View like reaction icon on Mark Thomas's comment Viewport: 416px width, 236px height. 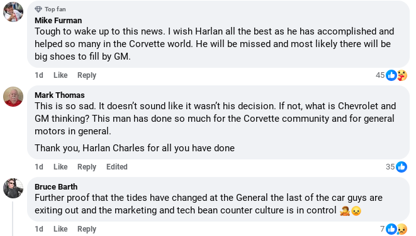click(x=402, y=167)
